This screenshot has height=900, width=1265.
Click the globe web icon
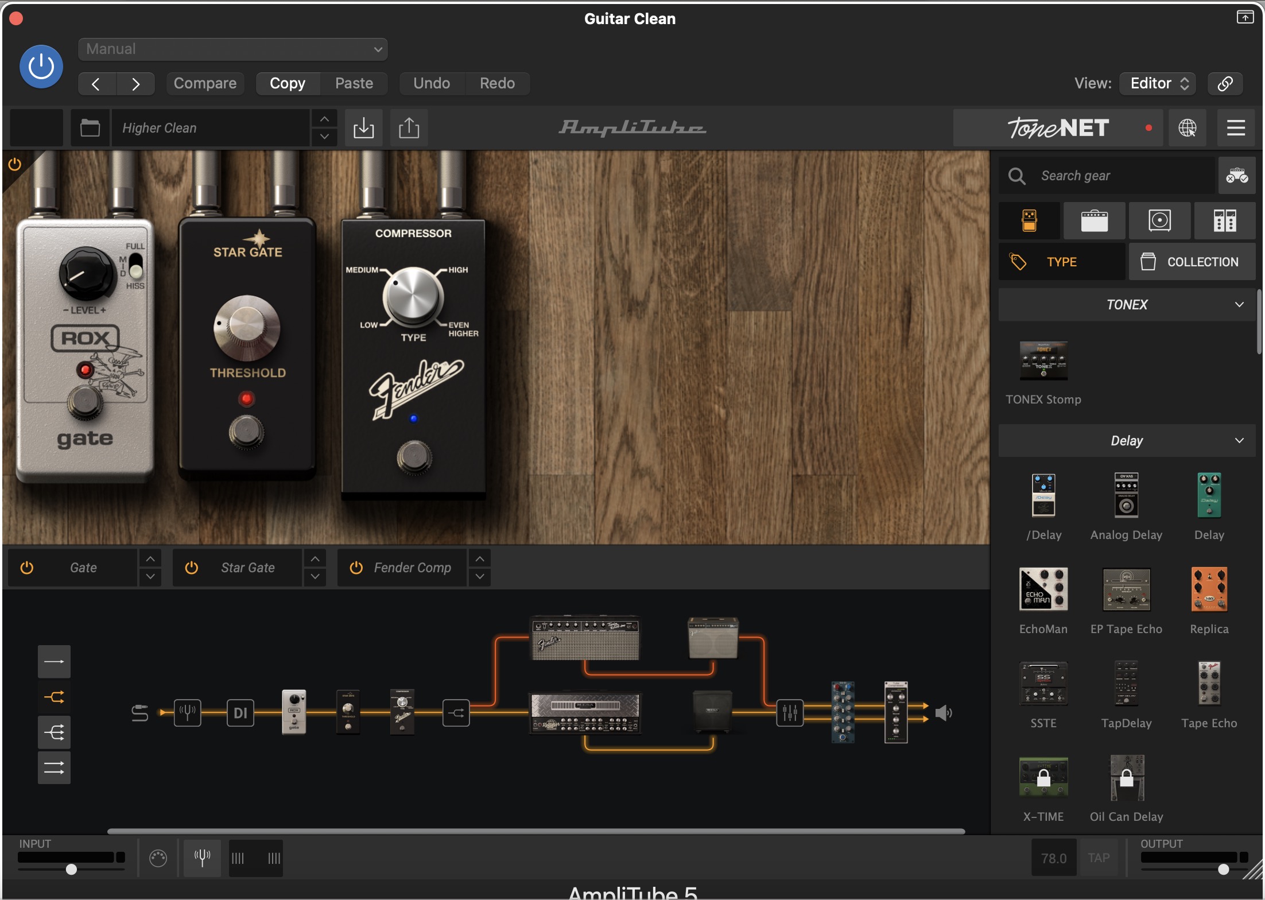1188,128
